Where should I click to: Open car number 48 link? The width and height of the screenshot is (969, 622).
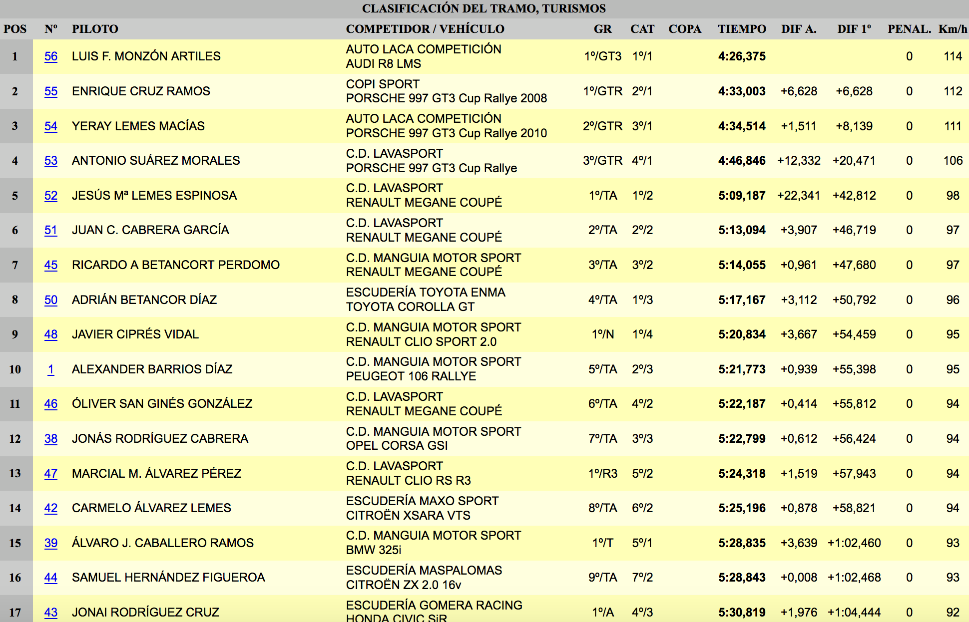pos(50,334)
